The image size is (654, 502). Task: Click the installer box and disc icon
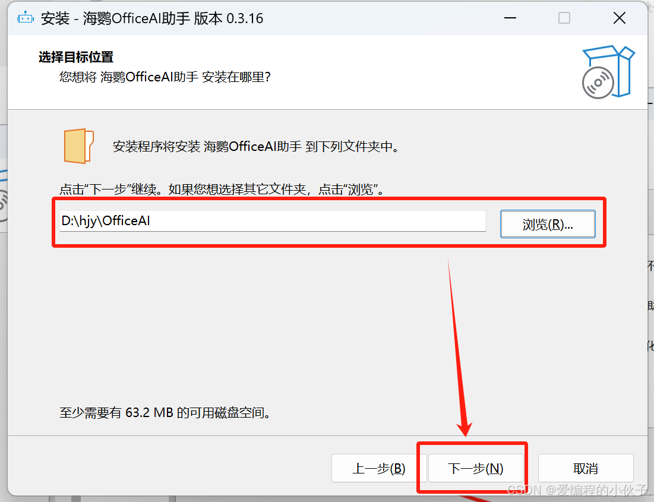point(608,72)
